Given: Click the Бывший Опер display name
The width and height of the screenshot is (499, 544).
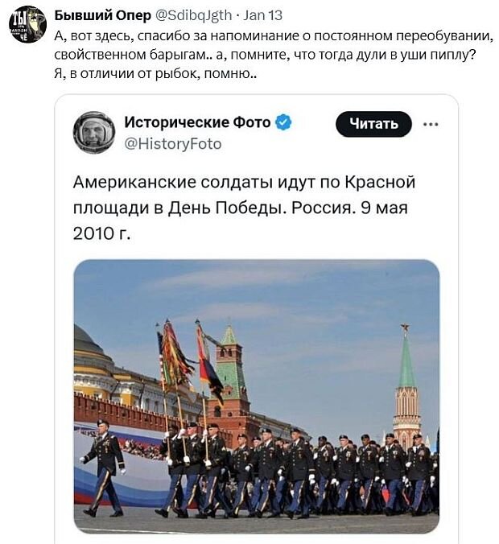Looking at the screenshot, I should [103, 15].
